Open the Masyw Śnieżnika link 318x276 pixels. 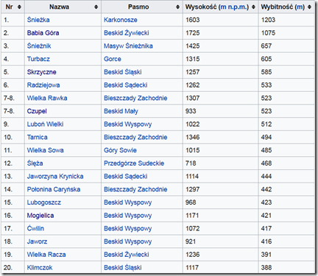128,46
